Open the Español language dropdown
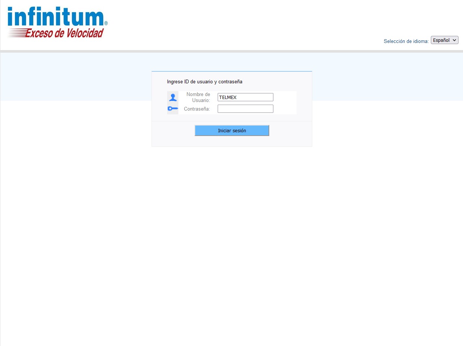This screenshot has height=346, width=463. click(x=444, y=40)
